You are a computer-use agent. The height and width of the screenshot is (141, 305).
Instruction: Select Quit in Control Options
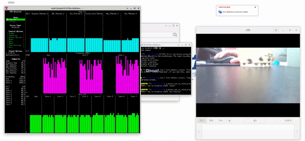tap(10, 47)
